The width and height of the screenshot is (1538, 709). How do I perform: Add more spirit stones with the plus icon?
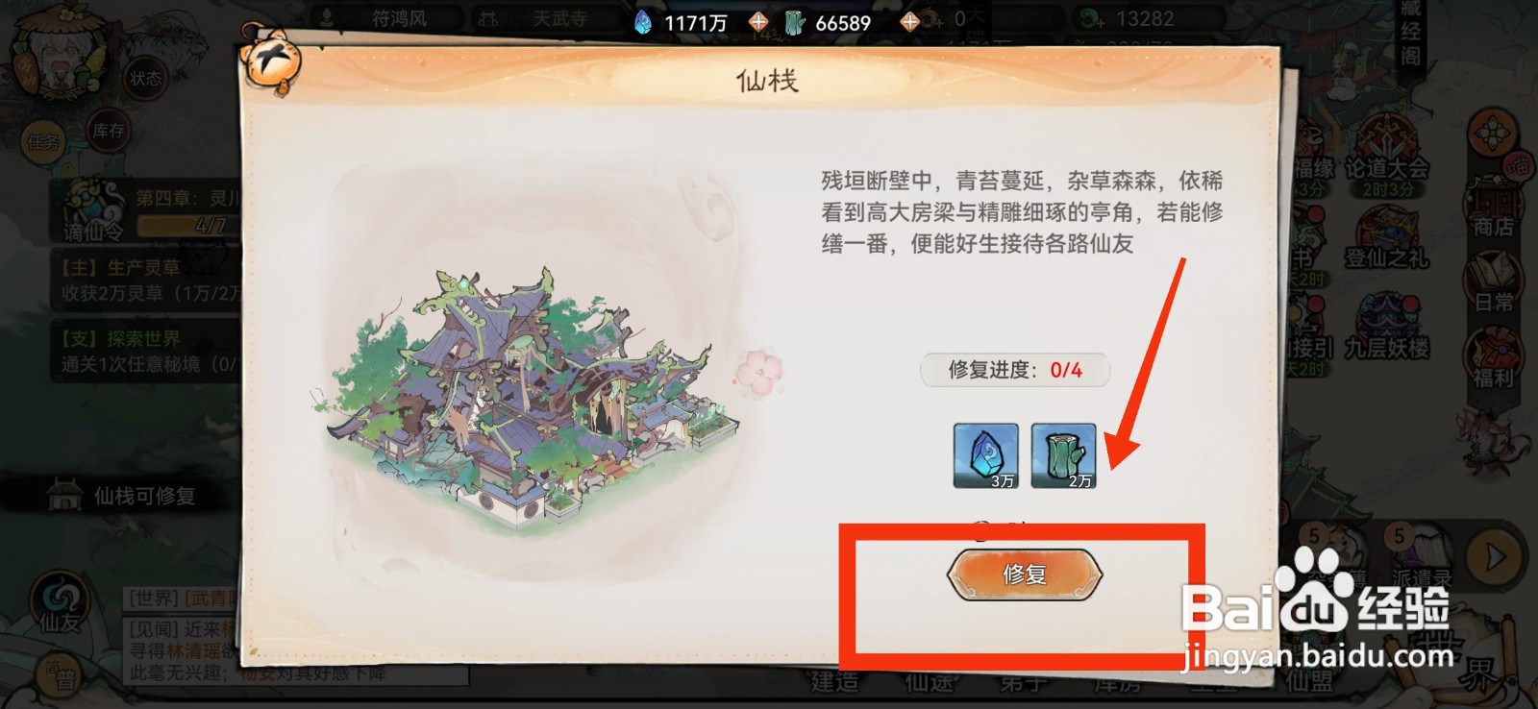(x=758, y=21)
